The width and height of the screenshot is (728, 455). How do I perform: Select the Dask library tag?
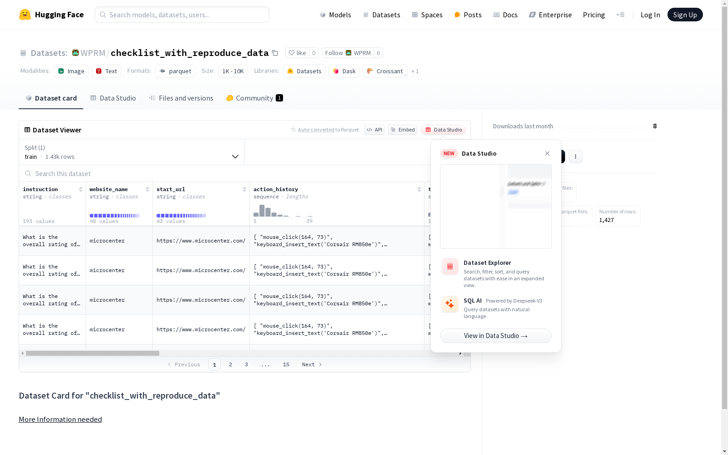click(344, 71)
